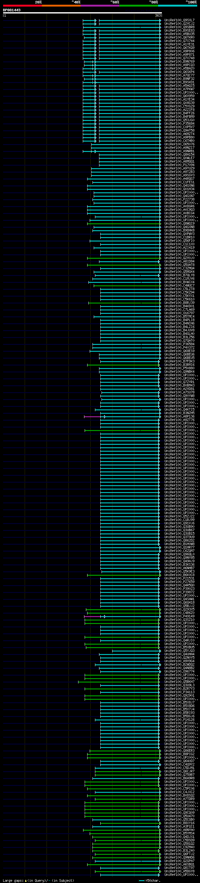Select the UniRef100_Q6V959 hit label

pos(179,96)
